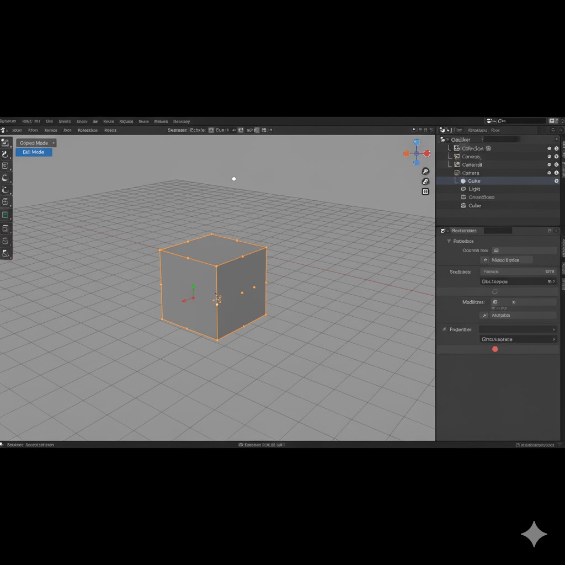Click the Outliner editor type icon
Image resolution: width=565 pixels, height=565 pixels.
point(443,139)
